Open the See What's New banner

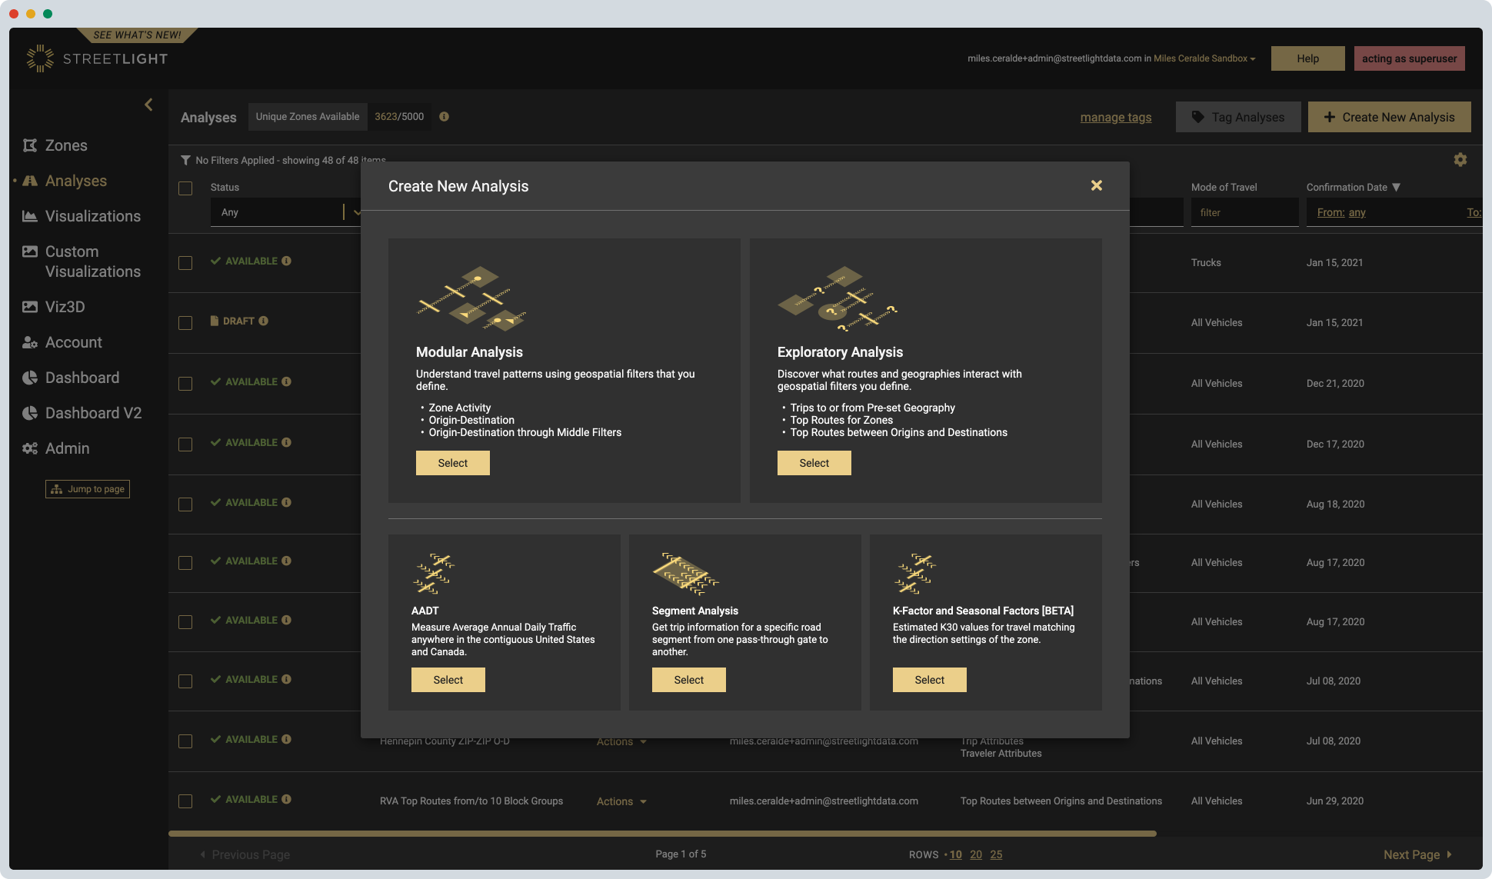(137, 35)
